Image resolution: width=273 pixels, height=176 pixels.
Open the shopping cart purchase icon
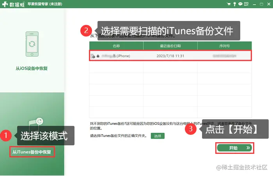[x=229, y=4]
